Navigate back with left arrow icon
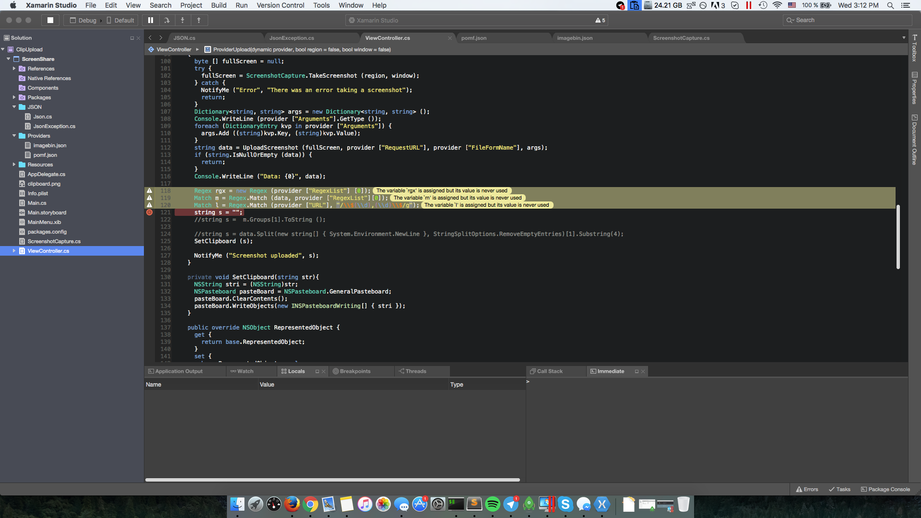Screen dimensions: 921x518 coord(150,38)
